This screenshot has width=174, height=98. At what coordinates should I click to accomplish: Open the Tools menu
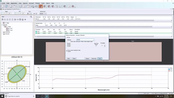[x=43, y=3]
